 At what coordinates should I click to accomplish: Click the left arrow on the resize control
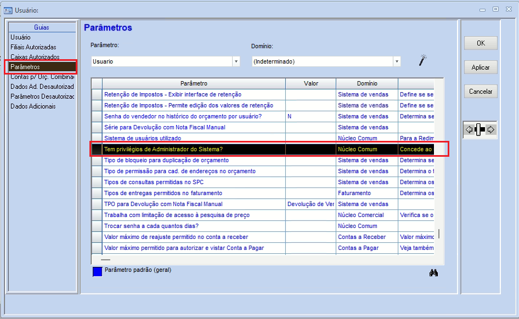click(x=469, y=130)
